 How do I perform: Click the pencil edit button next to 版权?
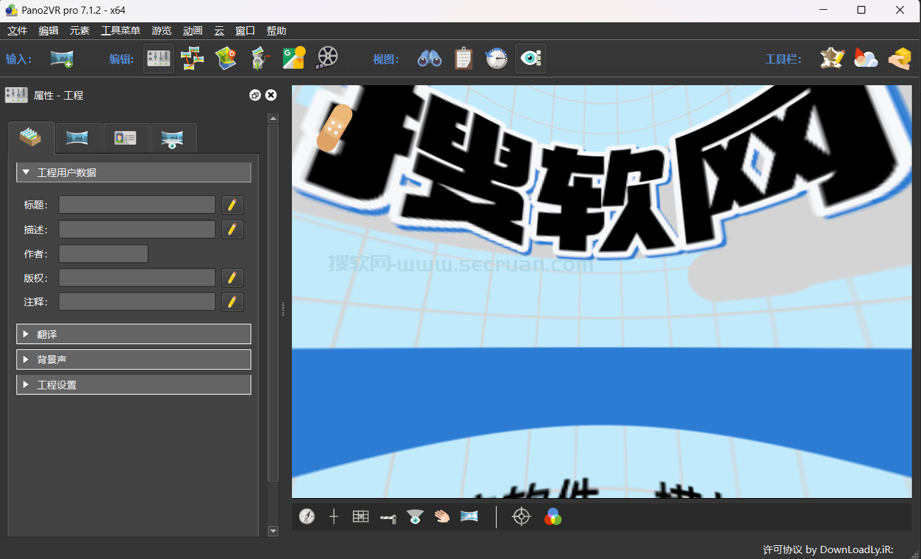tap(232, 278)
